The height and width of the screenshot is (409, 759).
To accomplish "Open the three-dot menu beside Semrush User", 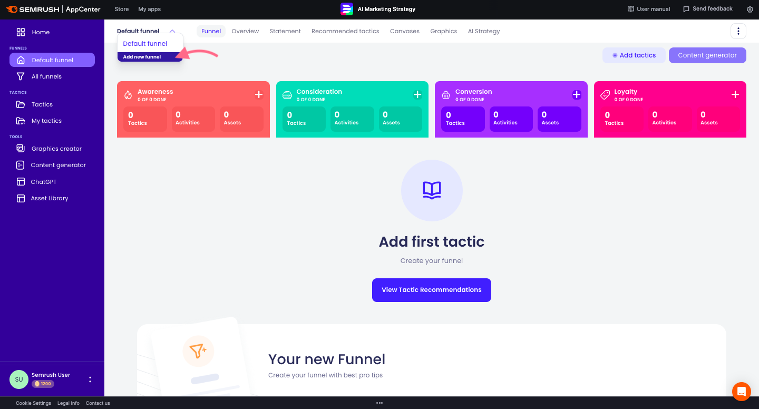I will pos(90,379).
